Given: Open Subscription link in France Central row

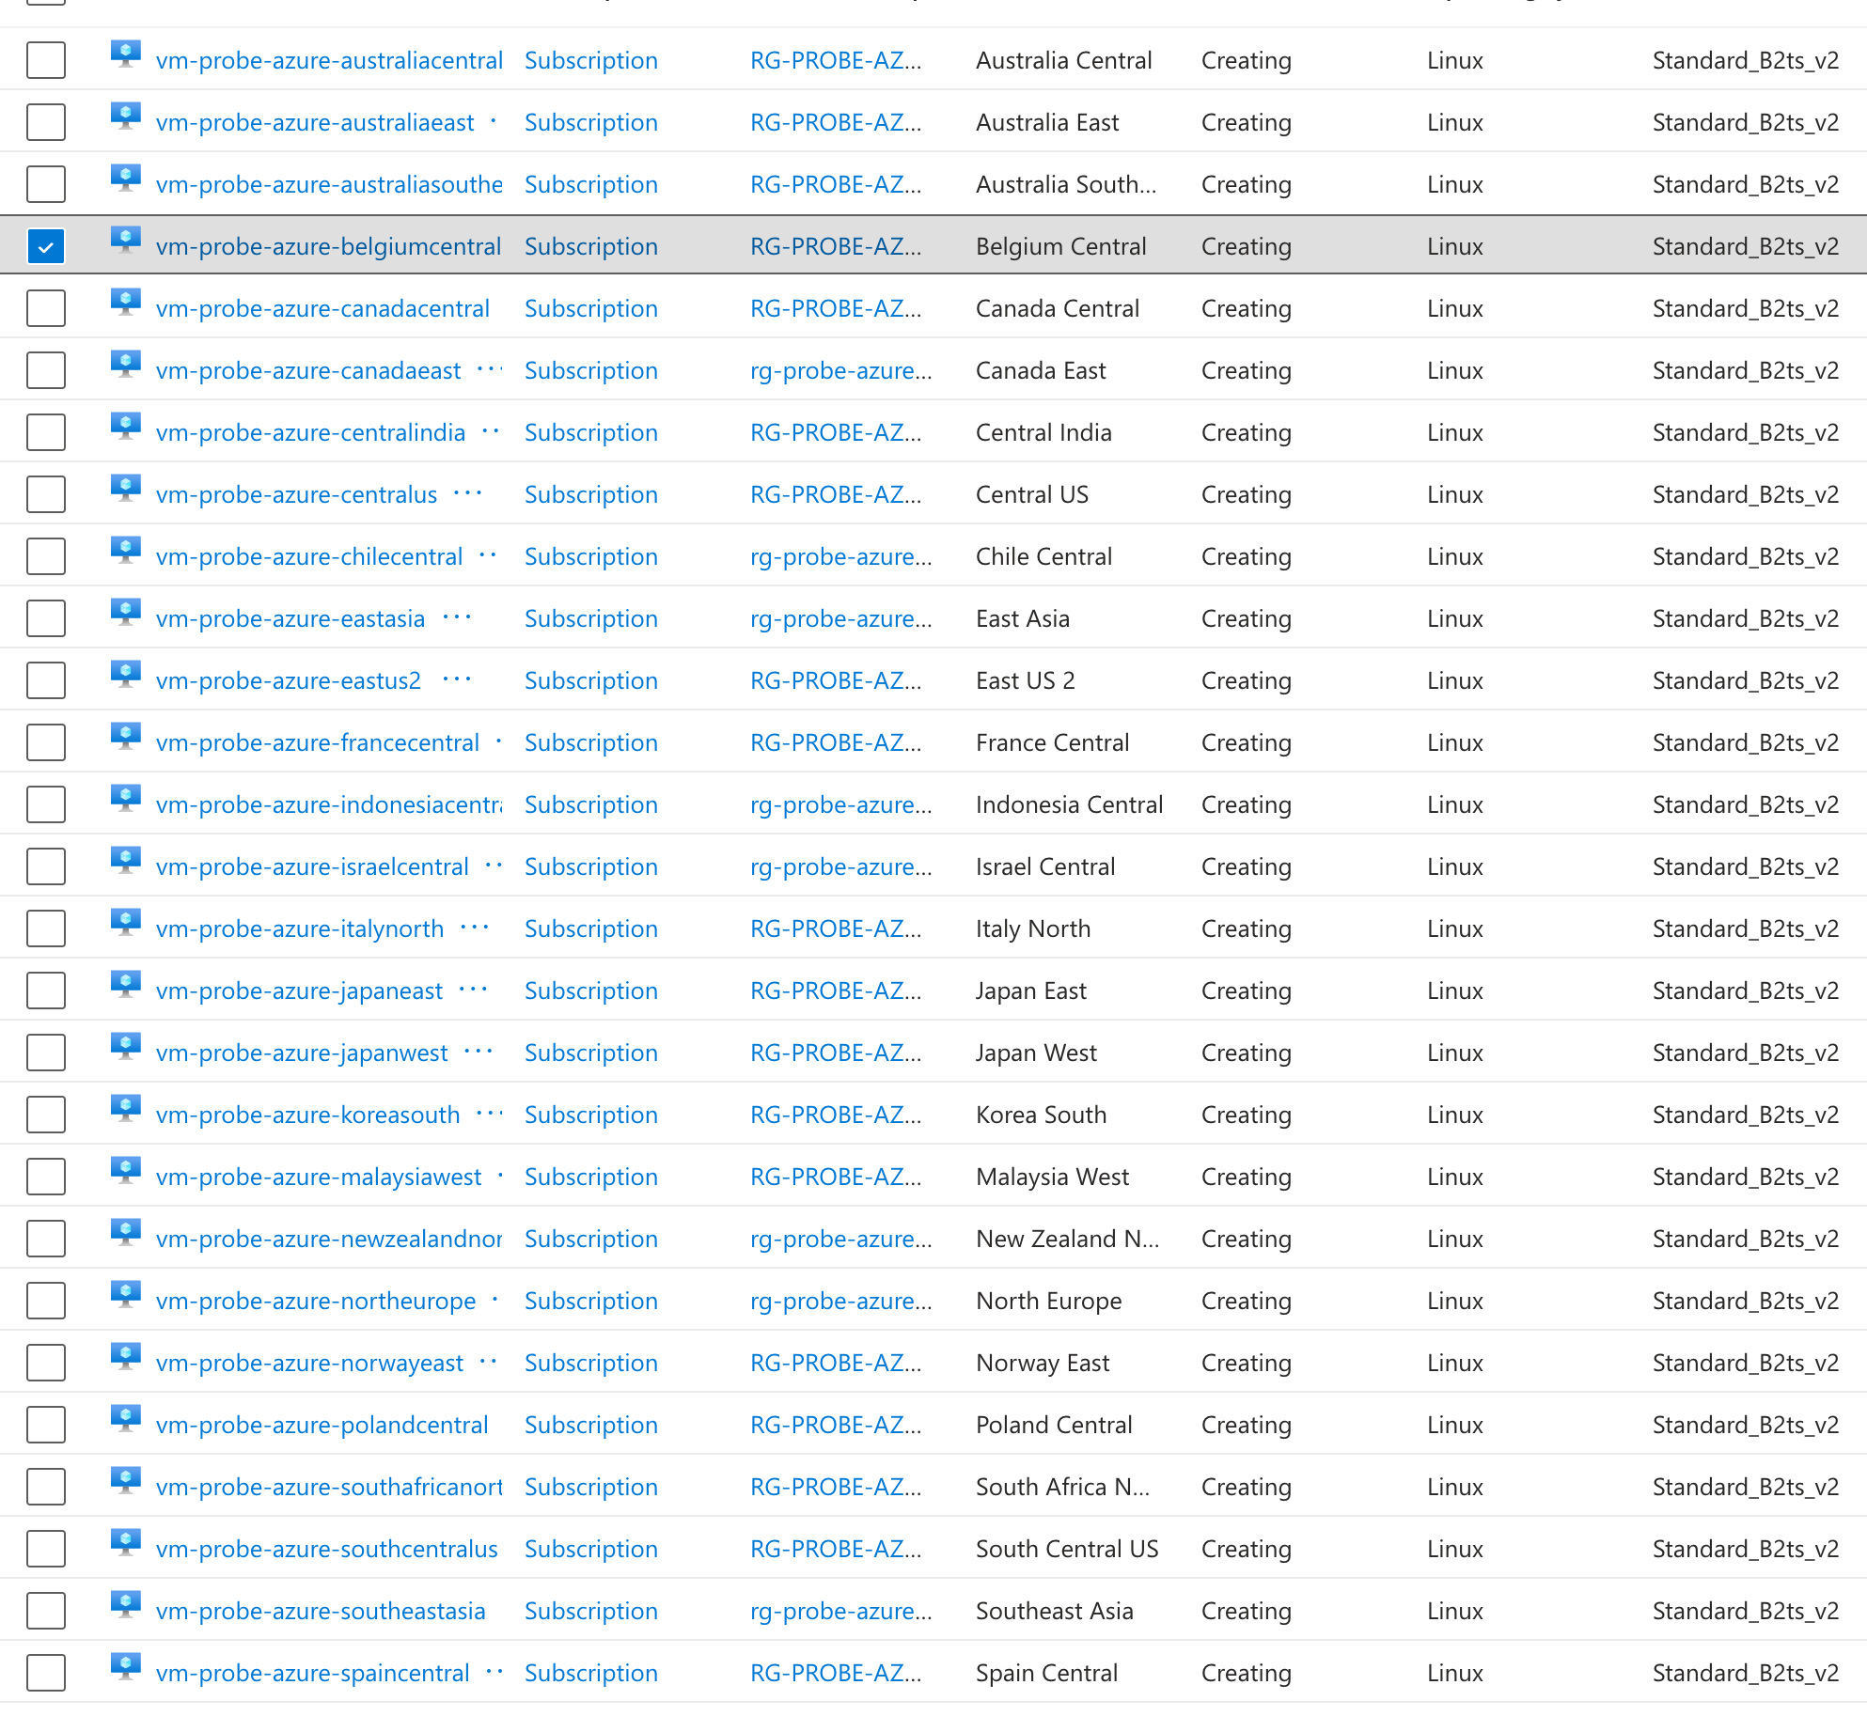Looking at the screenshot, I should (590, 742).
